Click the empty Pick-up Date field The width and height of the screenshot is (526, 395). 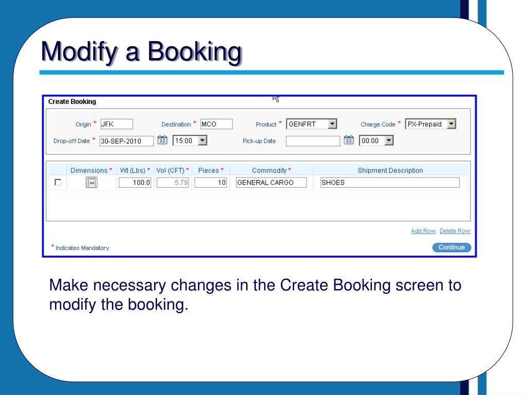pos(313,141)
